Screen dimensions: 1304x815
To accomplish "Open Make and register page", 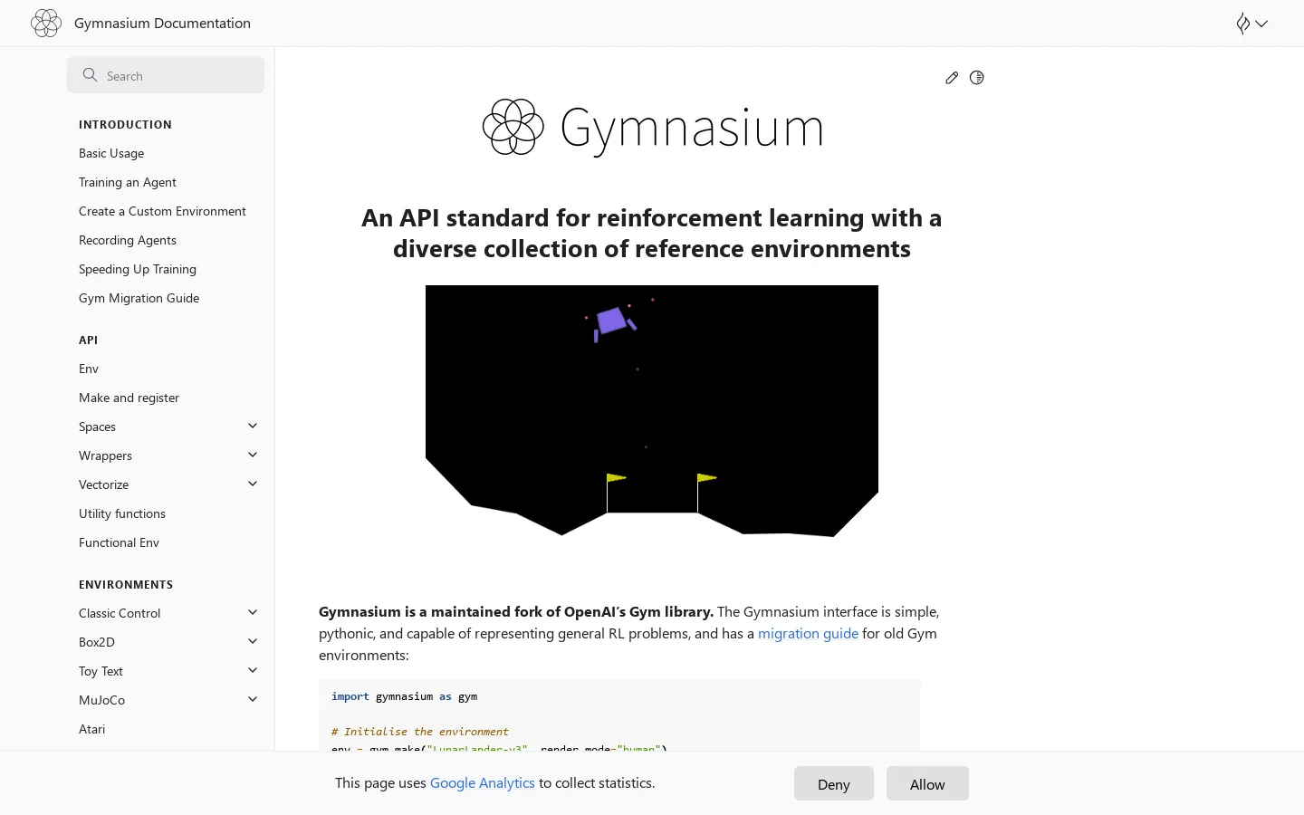I will click(129, 398).
